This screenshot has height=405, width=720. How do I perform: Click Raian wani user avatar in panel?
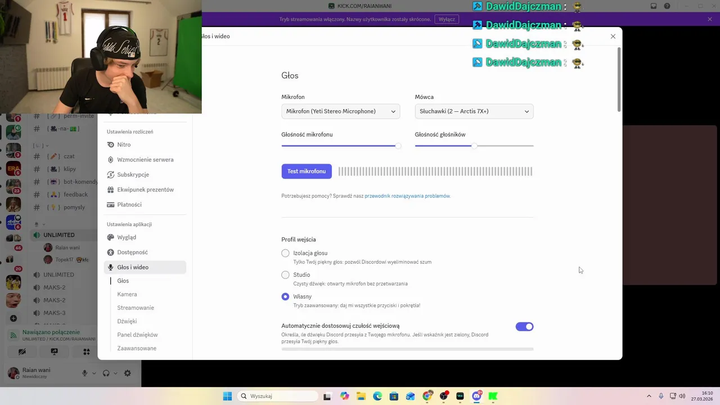coord(13,373)
